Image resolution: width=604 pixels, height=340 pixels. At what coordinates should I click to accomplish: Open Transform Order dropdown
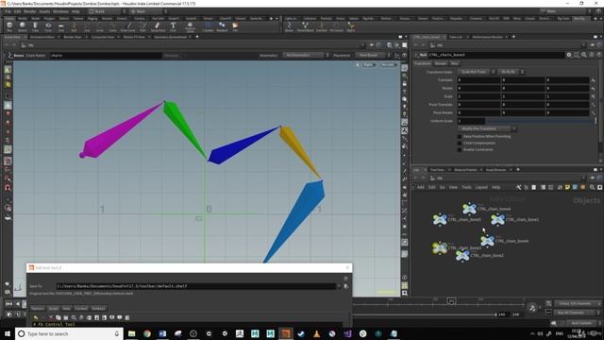pos(476,72)
